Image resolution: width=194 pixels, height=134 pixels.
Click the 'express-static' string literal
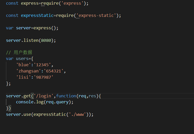[96, 15]
